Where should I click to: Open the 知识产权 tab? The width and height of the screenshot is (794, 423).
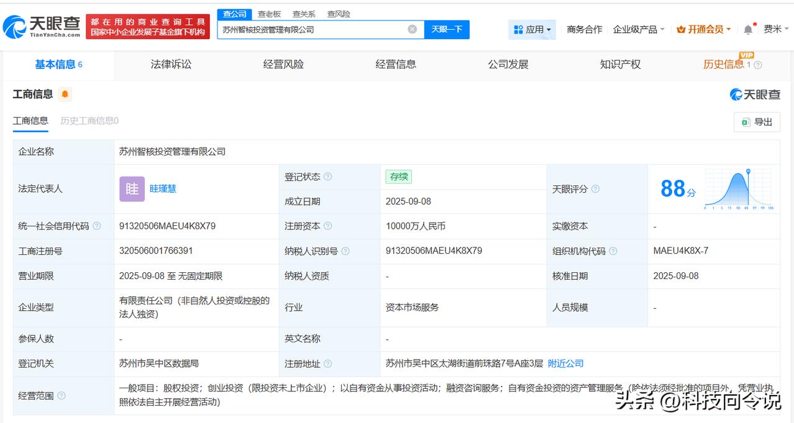coord(620,65)
